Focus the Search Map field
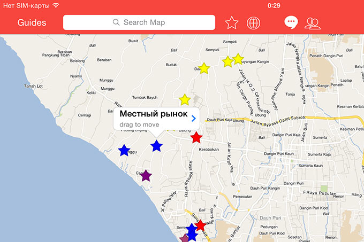Image resolution: width=364 pixels, height=242 pixels. coord(139,22)
